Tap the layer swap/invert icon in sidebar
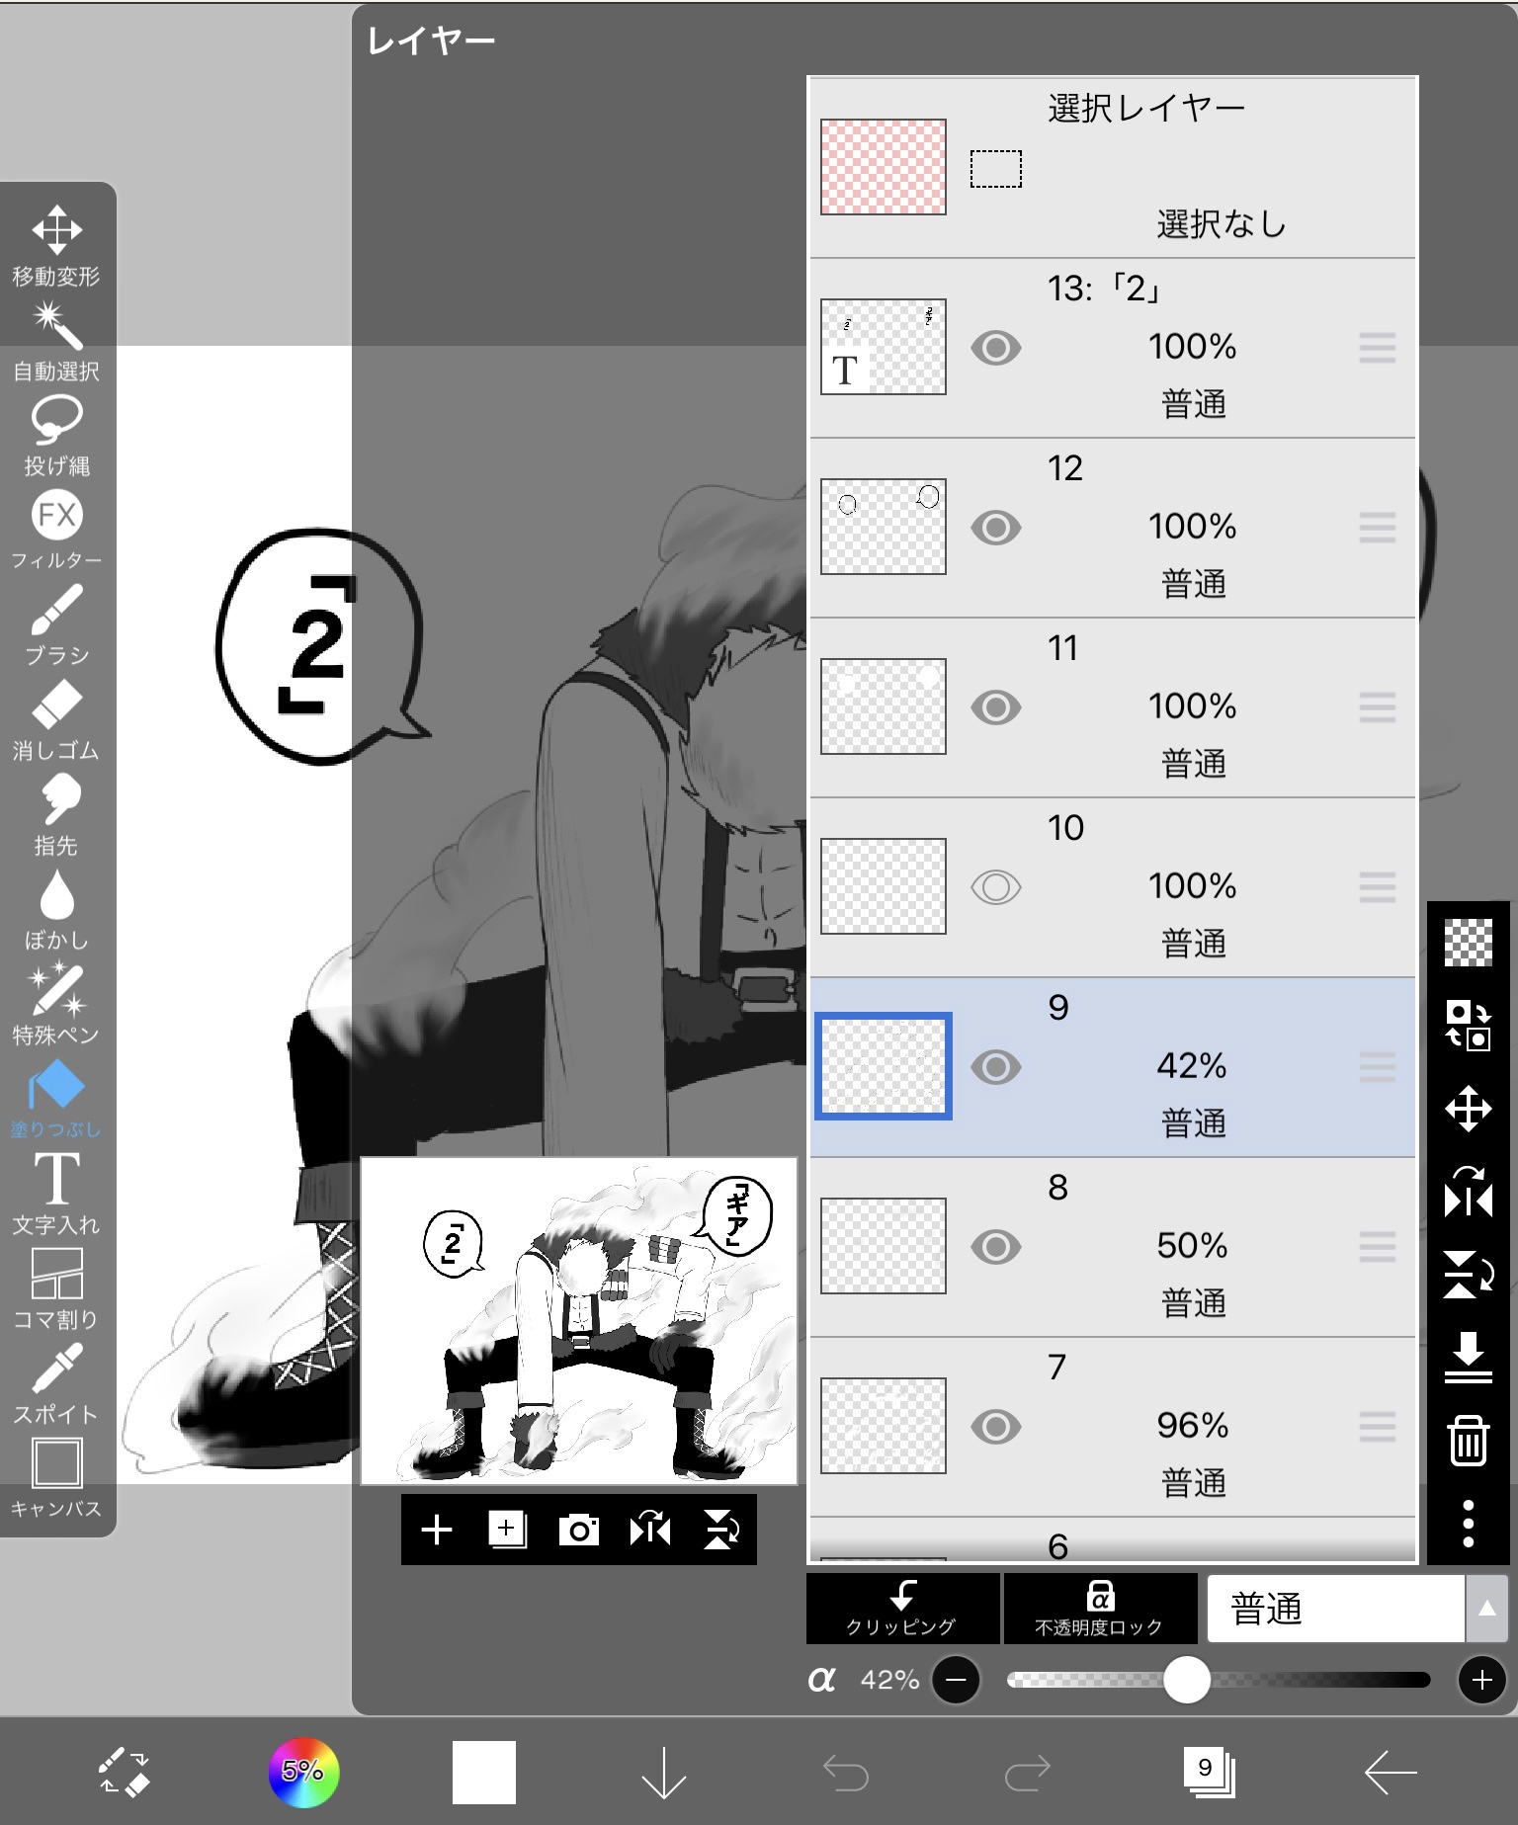This screenshot has width=1518, height=1825. (1469, 1025)
